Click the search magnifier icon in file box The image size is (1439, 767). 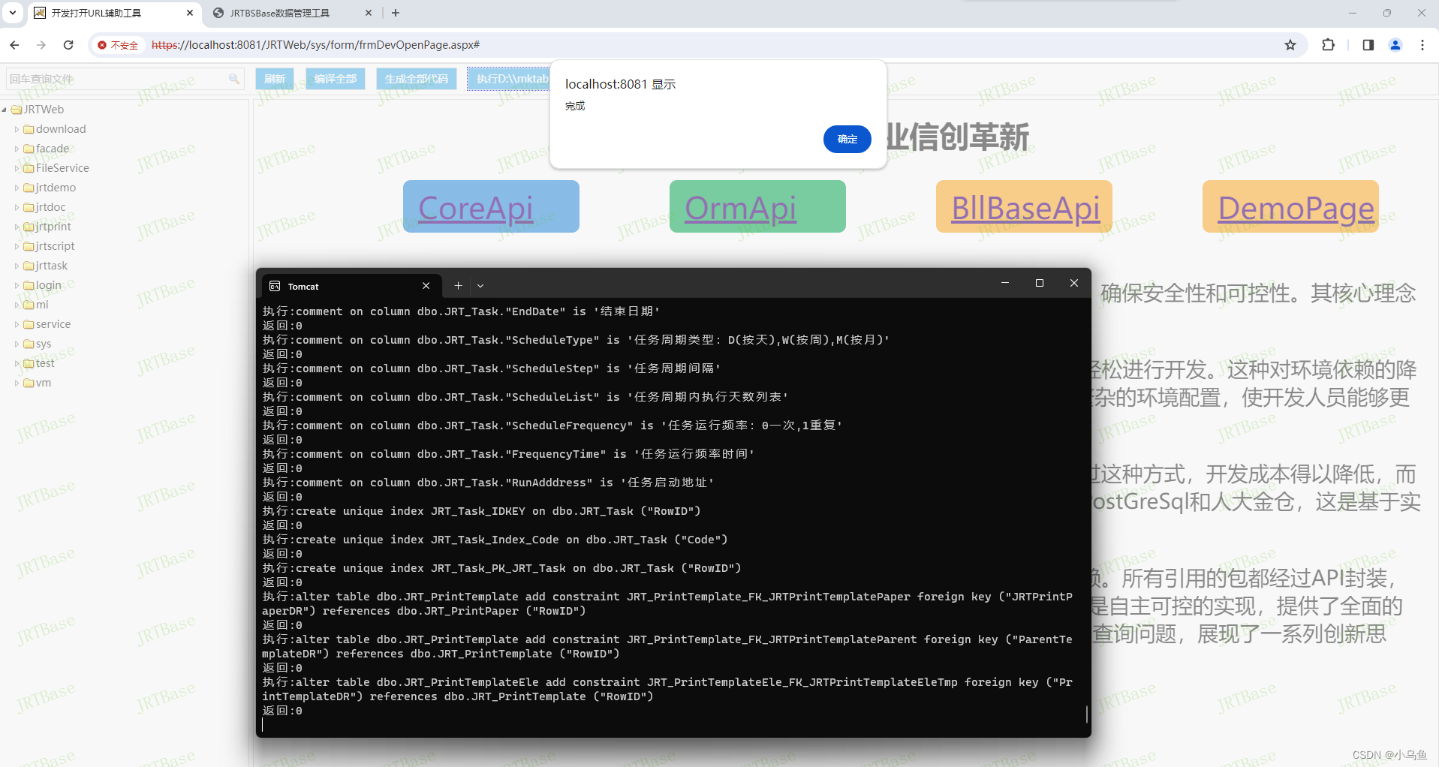[x=234, y=79]
